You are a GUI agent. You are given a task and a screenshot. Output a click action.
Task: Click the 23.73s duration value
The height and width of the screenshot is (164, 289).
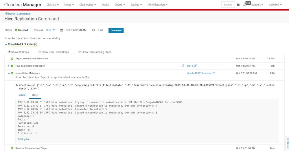click(271, 59)
